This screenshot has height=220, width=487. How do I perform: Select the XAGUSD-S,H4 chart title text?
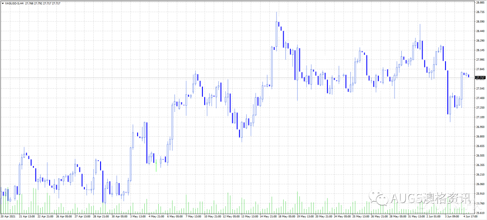pyautogui.click(x=14, y=3)
